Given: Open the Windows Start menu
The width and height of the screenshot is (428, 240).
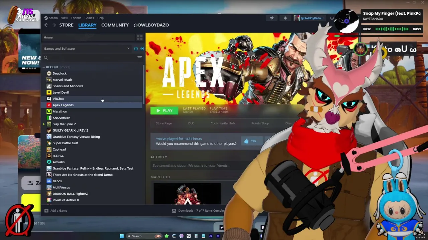Looking at the screenshot, I should (122, 236).
